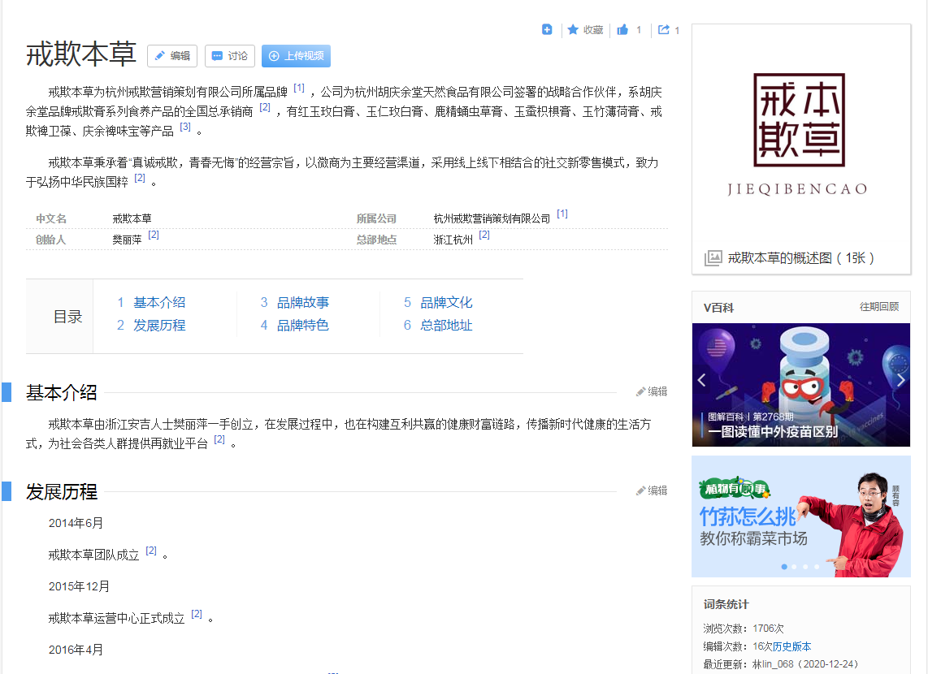Open reference [2] after 樊丽萍 founder

[154, 235]
